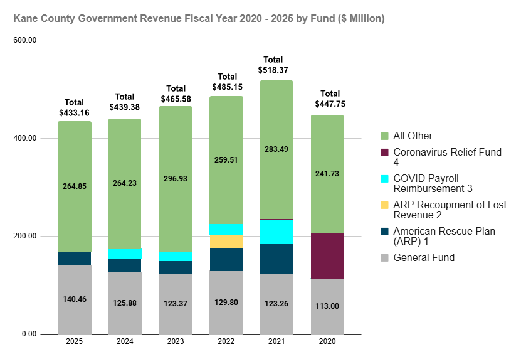
Task: Select the yellow ARP Recoupment segment in 2022 bar
Action: 226,242
